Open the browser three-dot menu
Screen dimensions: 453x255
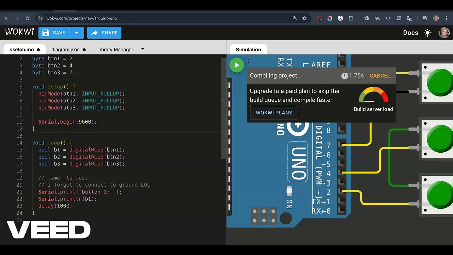[x=446, y=18]
